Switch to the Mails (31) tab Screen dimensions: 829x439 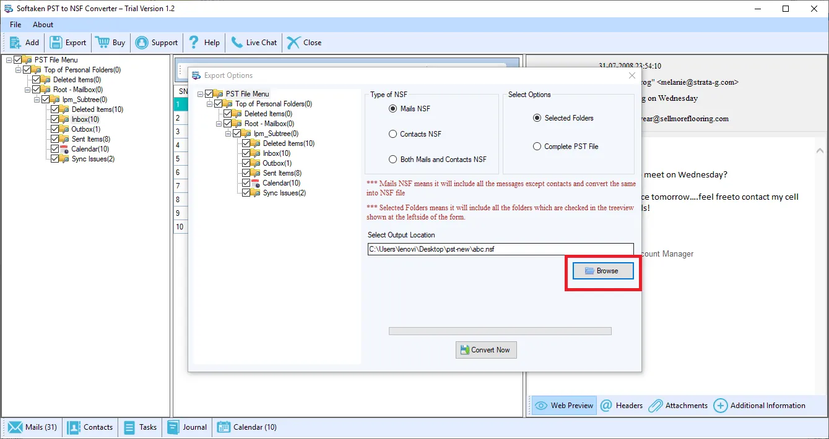33,427
